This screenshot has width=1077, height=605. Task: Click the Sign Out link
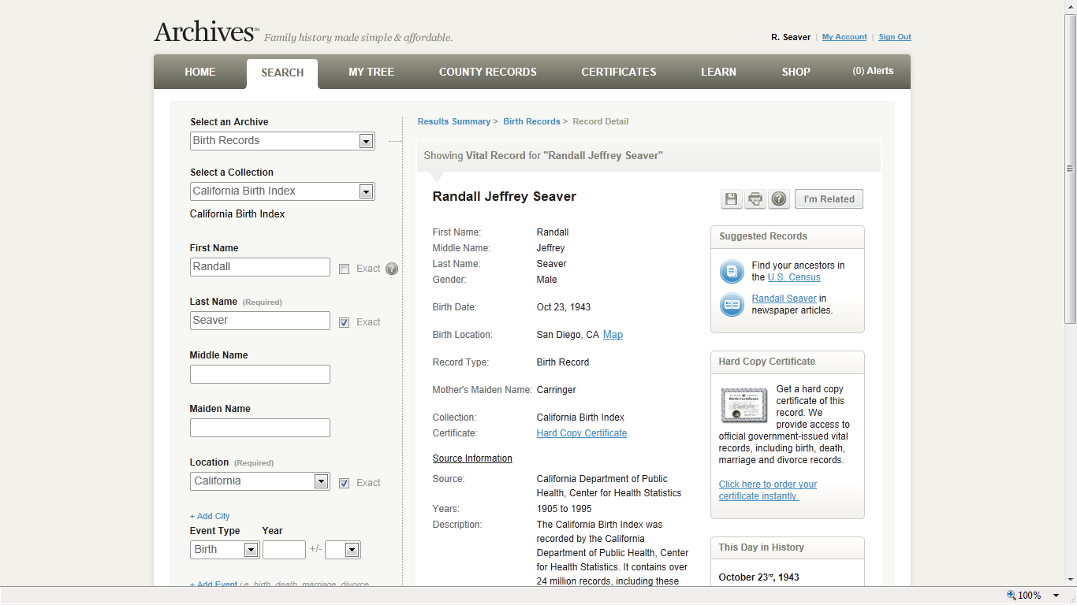[895, 37]
